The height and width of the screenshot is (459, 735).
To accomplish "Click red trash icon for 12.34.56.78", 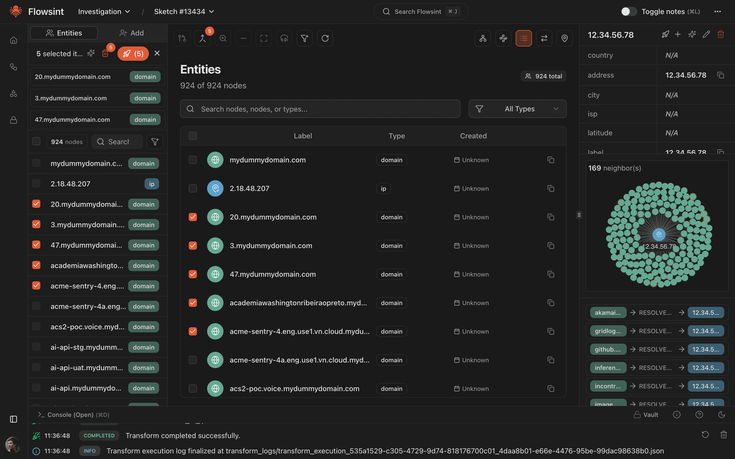I will coord(720,35).
